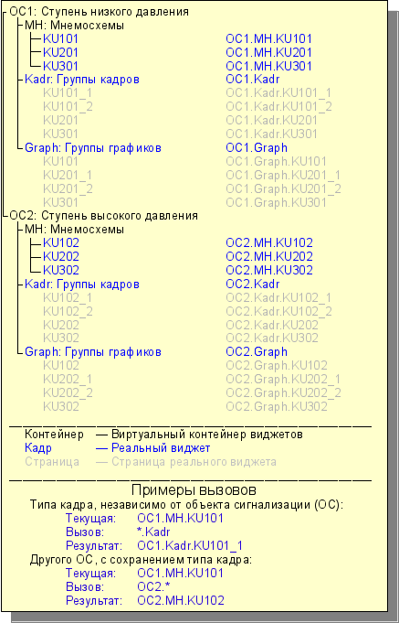Select the path text "OC1.MH.KU201"
This screenshot has height=623, width=399.
click(x=269, y=52)
